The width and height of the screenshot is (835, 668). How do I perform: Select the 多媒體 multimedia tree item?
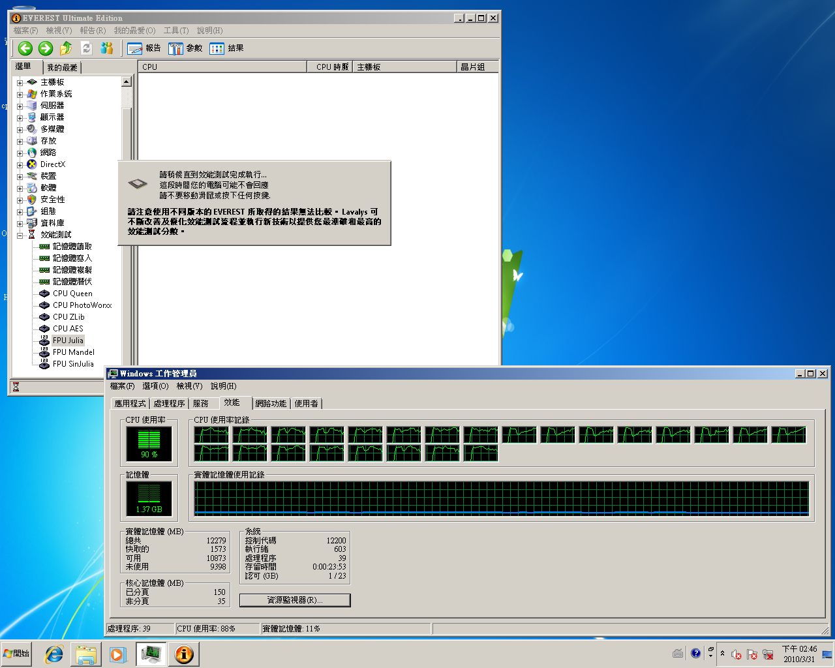(52, 129)
